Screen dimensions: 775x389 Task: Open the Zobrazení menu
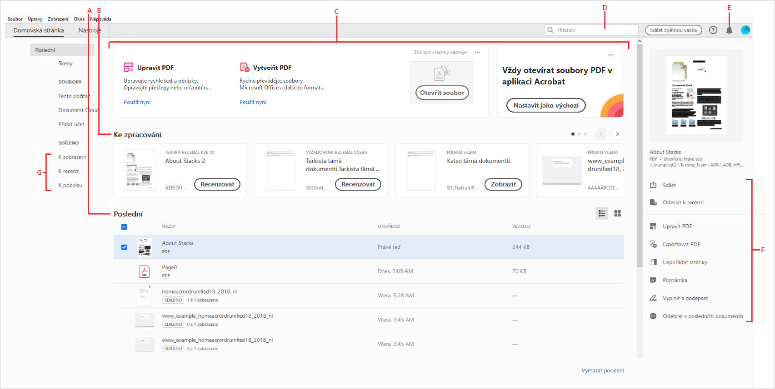pos(58,19)
